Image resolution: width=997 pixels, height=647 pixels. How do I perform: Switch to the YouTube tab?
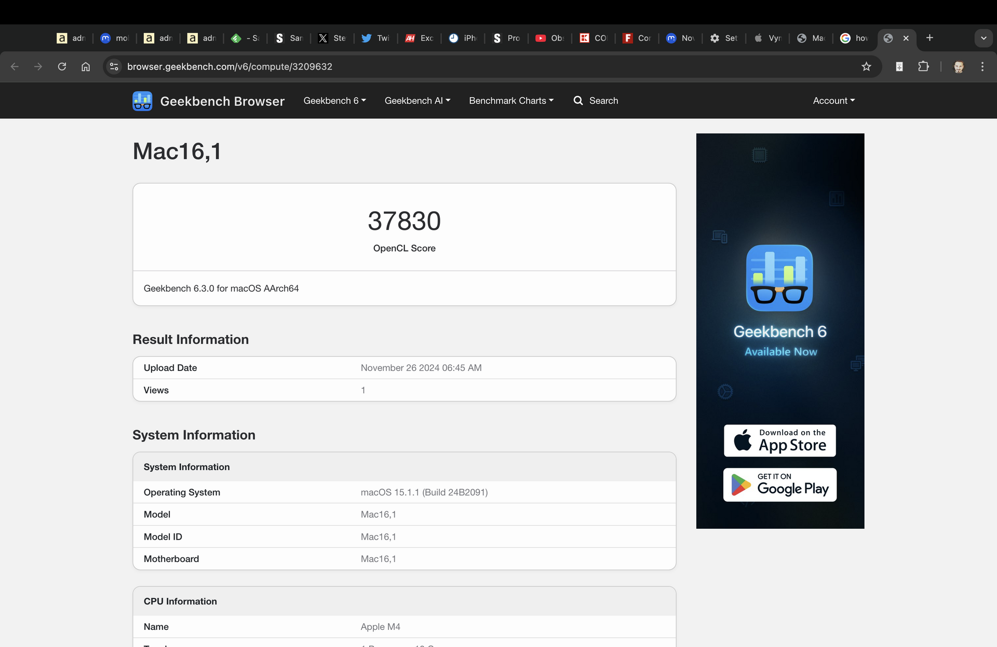coord(549,38)
